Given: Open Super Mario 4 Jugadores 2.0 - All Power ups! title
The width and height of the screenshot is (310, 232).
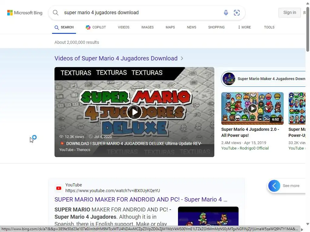Looking at the screenshot, I should (x=250, y=132).
